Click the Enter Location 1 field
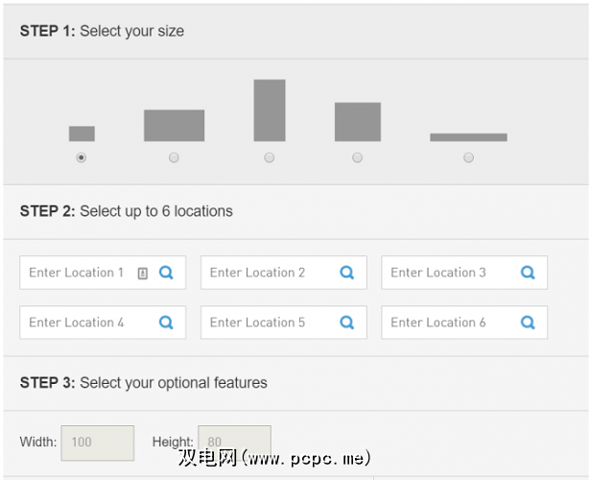Image resolution: width=590 pixels, height=480 pixels. [77, 273]
